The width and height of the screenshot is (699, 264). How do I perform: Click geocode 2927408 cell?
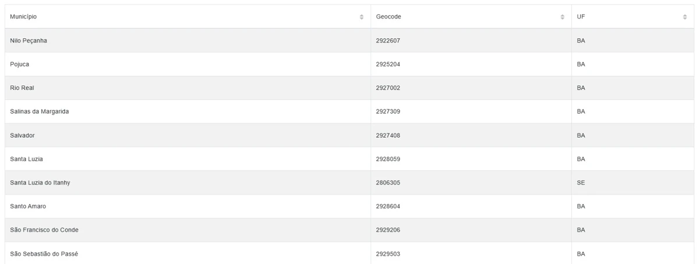[388, 135]
